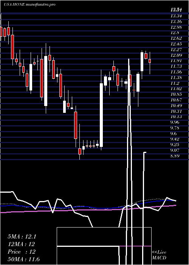Screen dimensions: 189x265
Task: Click the 9.07 price axis label
Action: [175, 150]
